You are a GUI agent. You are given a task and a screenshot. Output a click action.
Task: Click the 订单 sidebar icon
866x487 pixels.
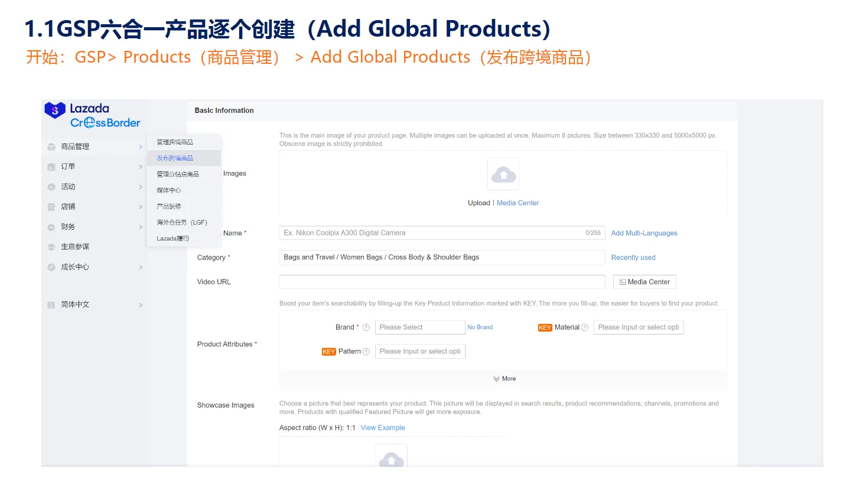[x=51, y=167]
